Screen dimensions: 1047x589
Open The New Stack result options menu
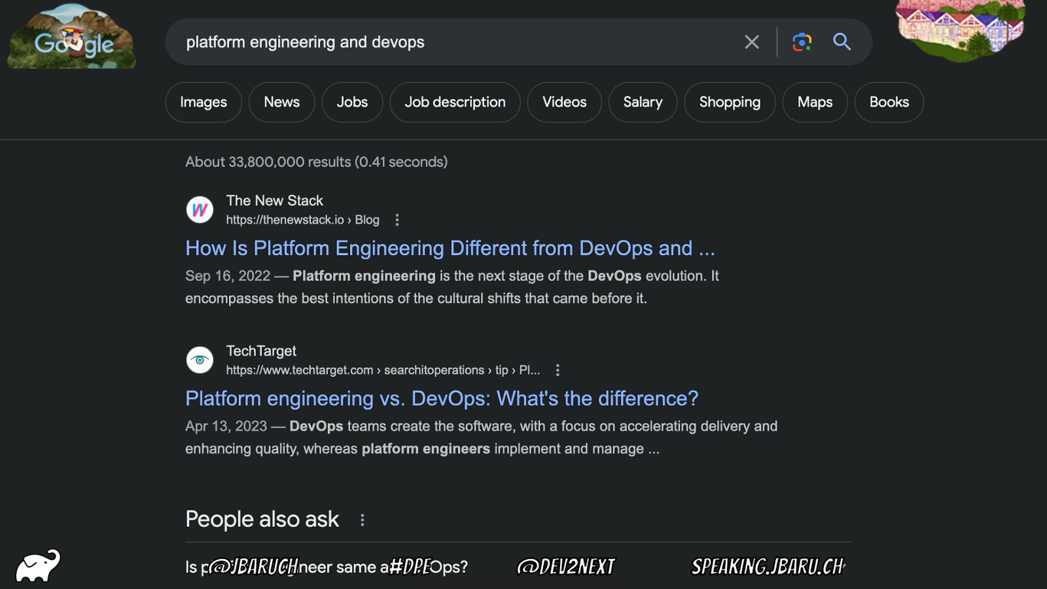pyautogui.click(x=397, y=220)
